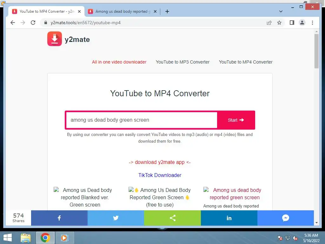Click the browser forward arrow

click(23, 23)
